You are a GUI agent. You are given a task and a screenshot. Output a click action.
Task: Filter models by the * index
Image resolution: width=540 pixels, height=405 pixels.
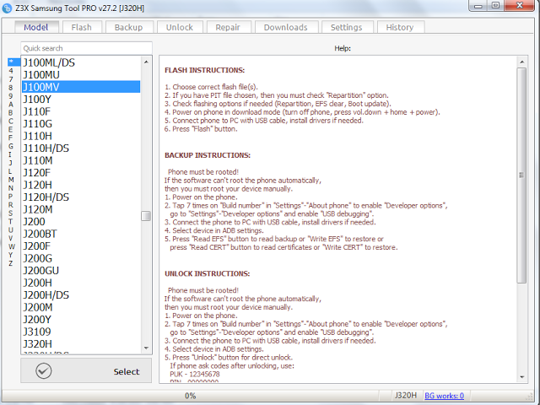click(13, 62)
